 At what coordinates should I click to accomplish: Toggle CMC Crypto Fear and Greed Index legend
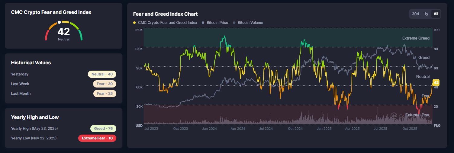(165, 23)
